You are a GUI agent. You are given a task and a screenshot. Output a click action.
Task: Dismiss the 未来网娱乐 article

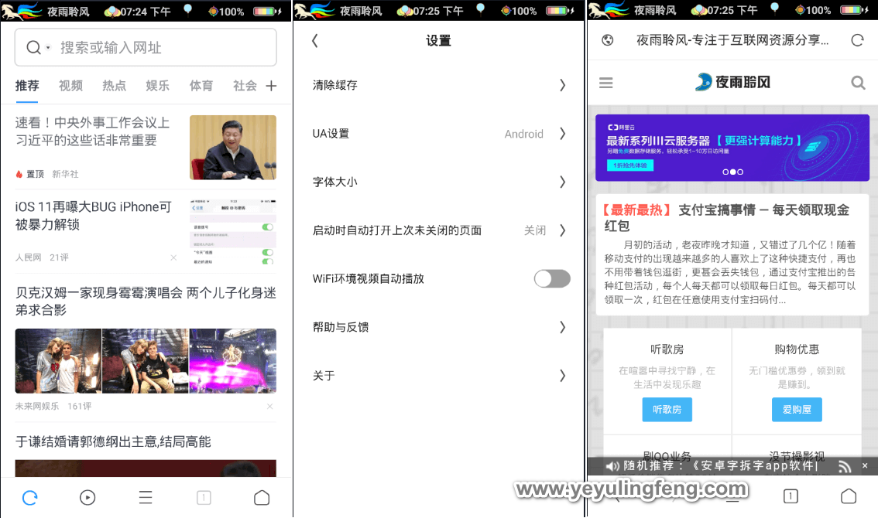click(270, 406)
